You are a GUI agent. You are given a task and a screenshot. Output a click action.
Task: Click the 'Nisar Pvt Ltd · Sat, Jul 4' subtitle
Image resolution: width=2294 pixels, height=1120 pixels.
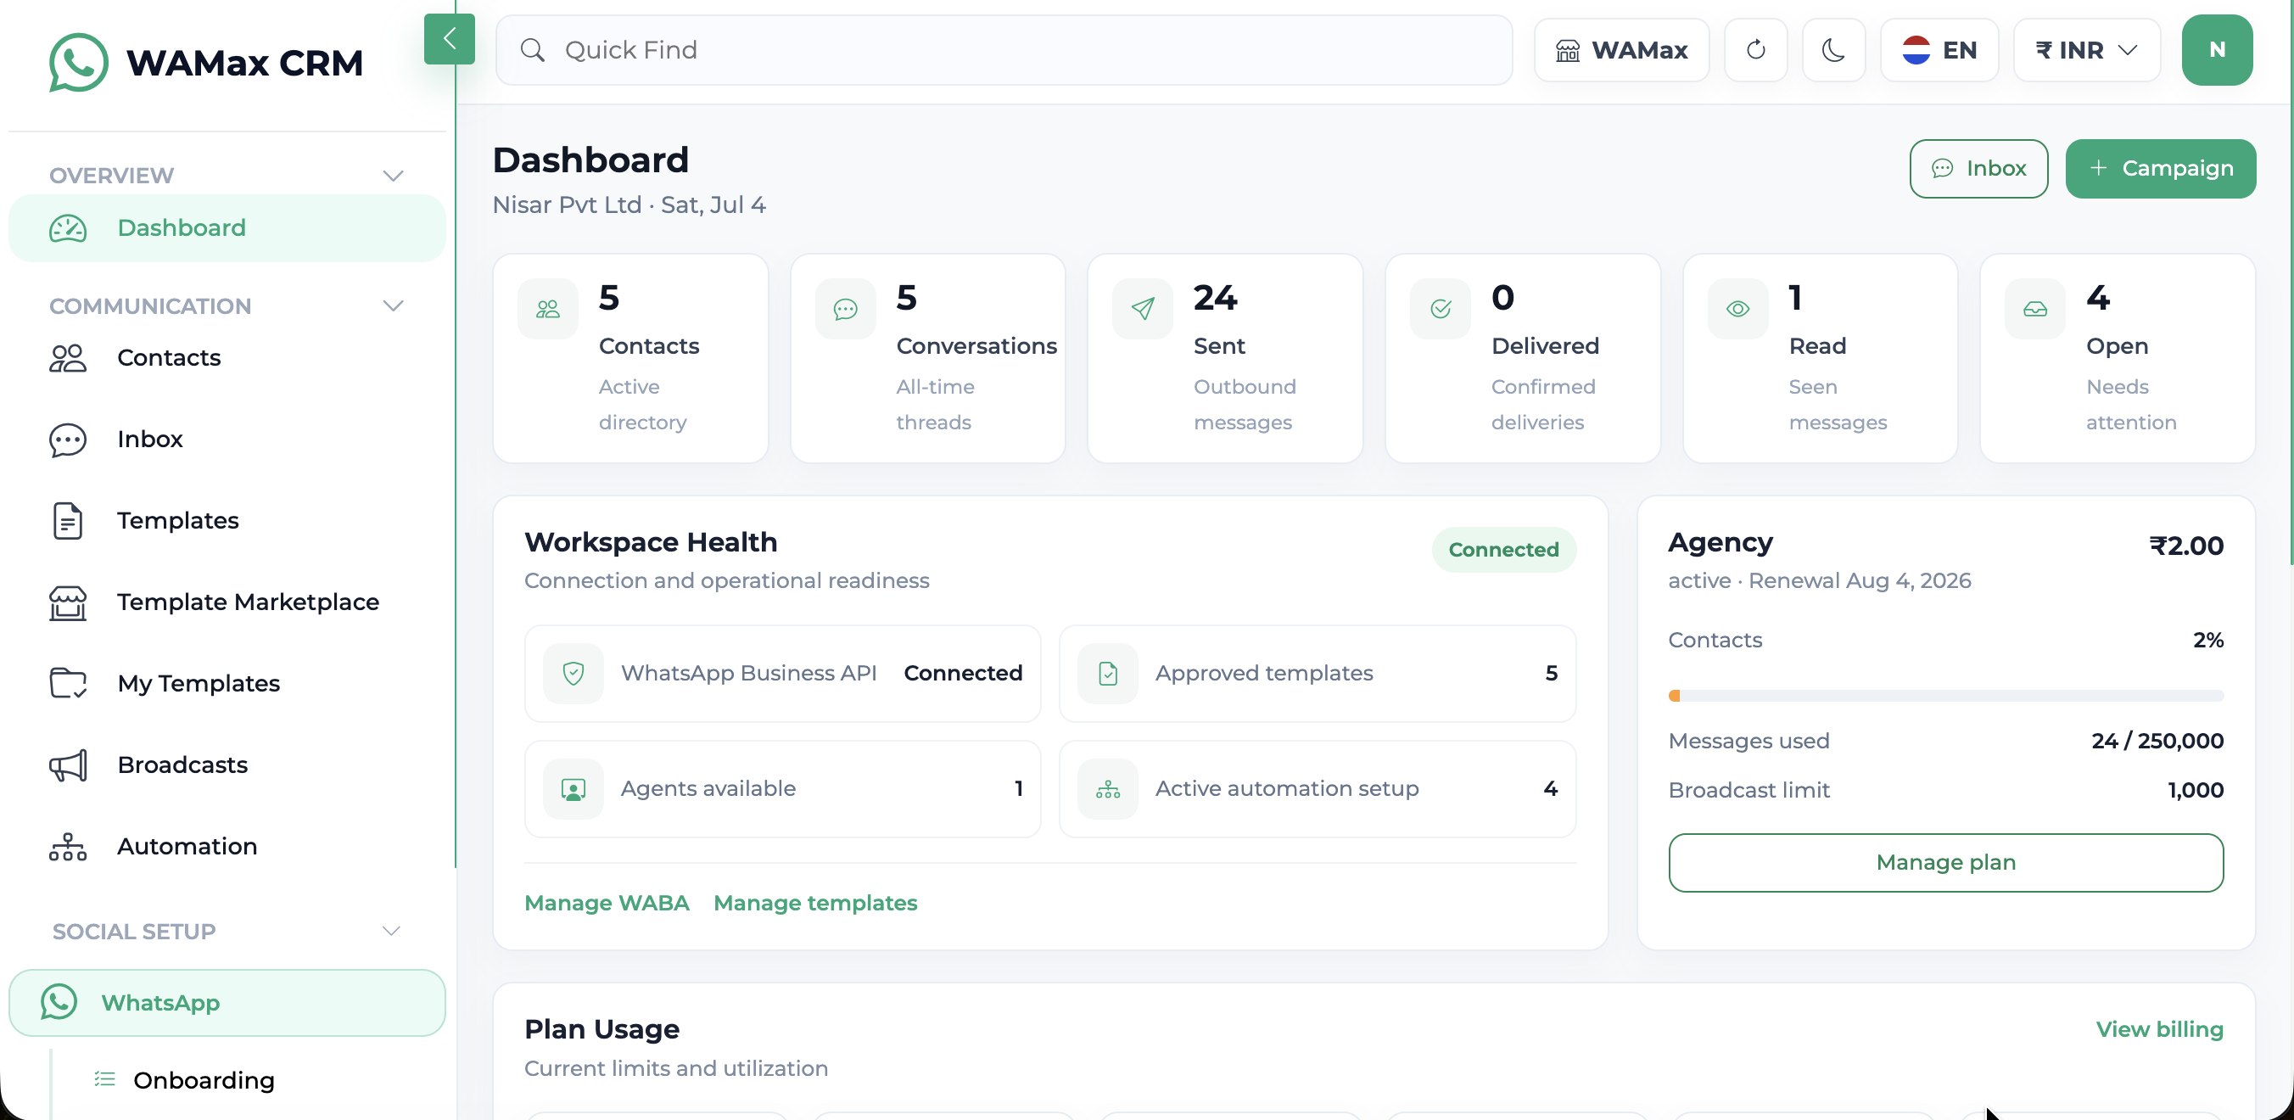629,204
